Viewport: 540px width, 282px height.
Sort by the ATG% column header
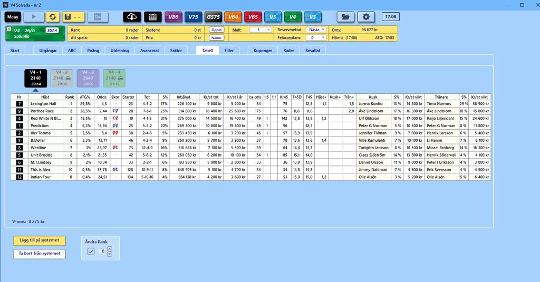point(85,97)
